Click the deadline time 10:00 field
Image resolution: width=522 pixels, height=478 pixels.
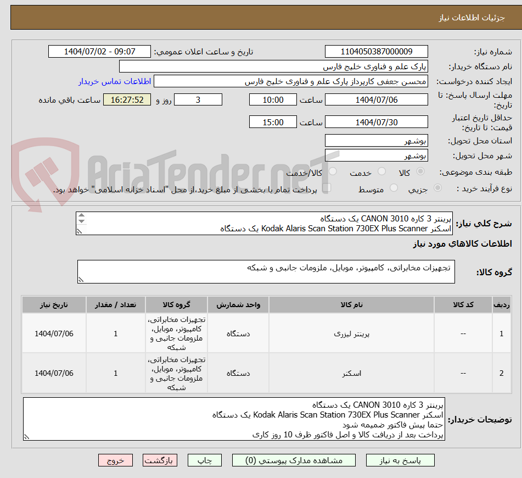(273, 99)
